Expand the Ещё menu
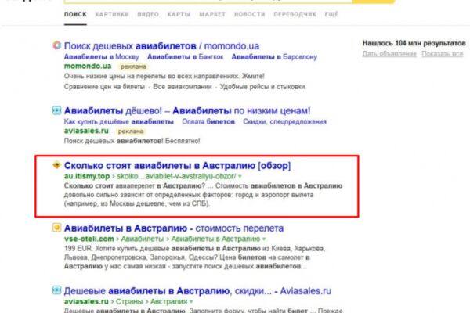This screenshot has height=313, width=470. click(x=331, y=14)
